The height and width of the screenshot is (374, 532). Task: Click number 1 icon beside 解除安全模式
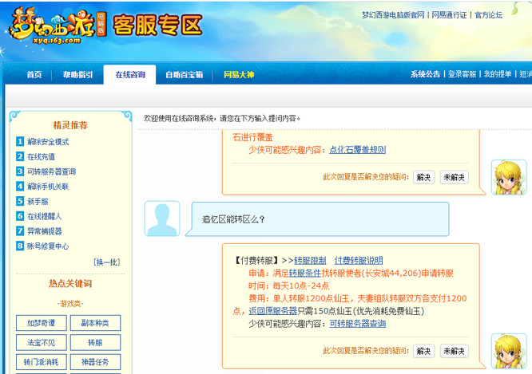click(x=20, y=141)
